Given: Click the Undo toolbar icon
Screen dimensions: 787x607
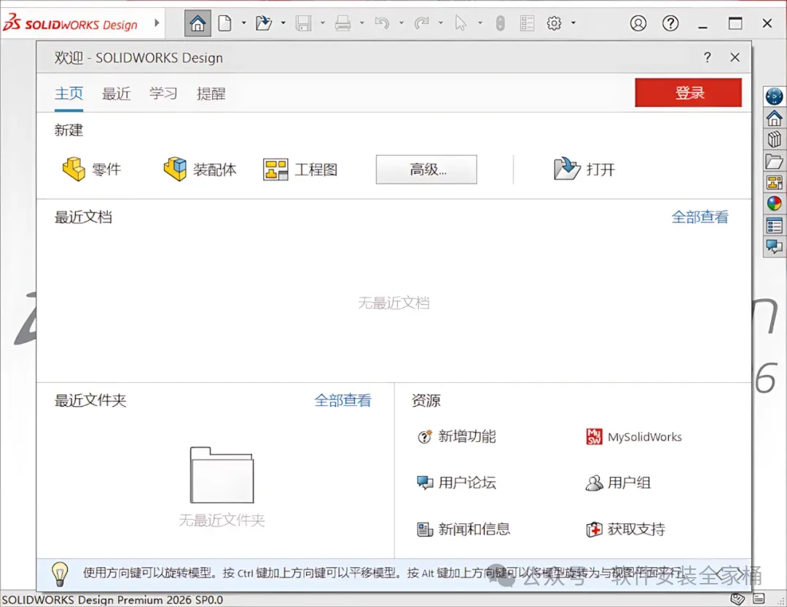Looking at the screenshot, I should [382, 23].
